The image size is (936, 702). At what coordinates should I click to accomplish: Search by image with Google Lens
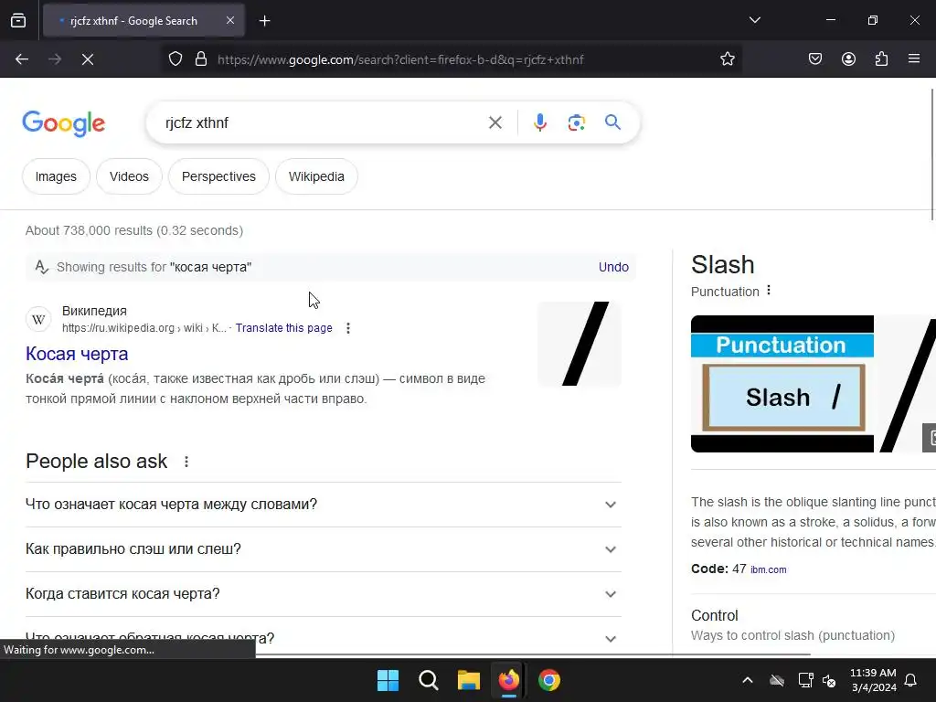pyautogui.click(x=576, y=123)
